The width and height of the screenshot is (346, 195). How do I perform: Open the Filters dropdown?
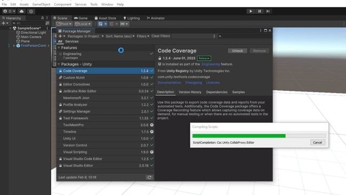coord(143,36)
